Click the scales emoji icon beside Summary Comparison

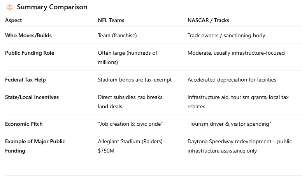pos(9,7)
